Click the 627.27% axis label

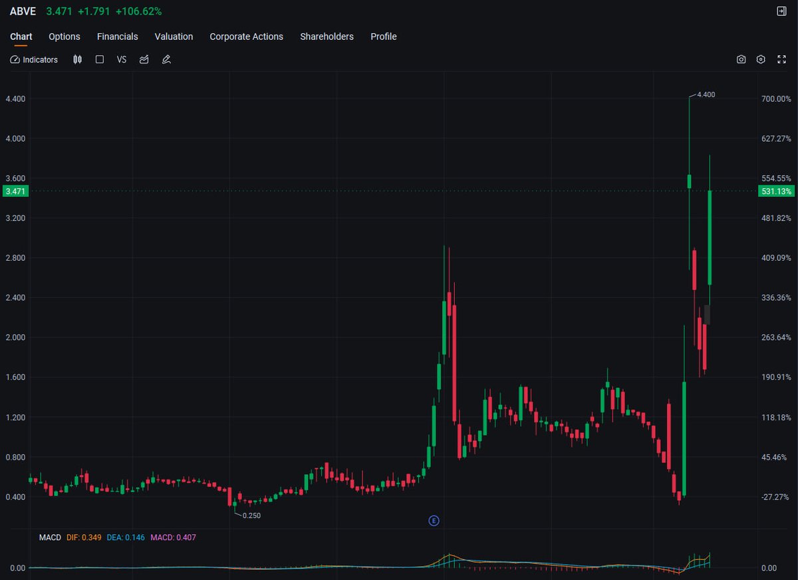coord(776,139)
